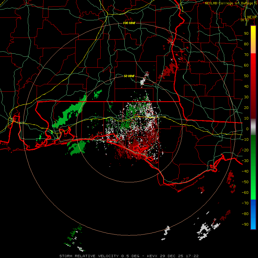Select the 10 value on velocity scale
The image size is (258, 258).
(x=246, y=118)
